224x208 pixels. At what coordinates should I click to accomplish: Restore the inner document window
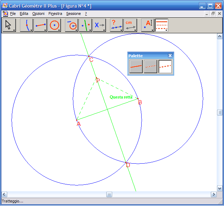click(213, 14)
